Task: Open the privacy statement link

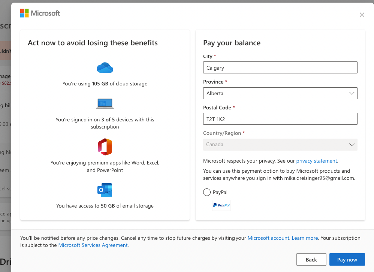Action: [x=317, y=161]
